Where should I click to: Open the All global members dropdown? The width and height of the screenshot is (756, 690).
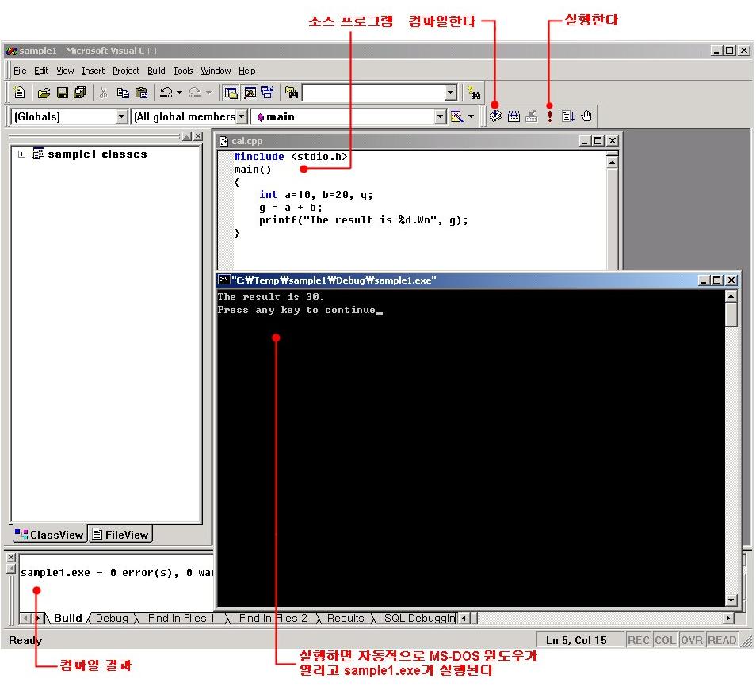point(242,116)
